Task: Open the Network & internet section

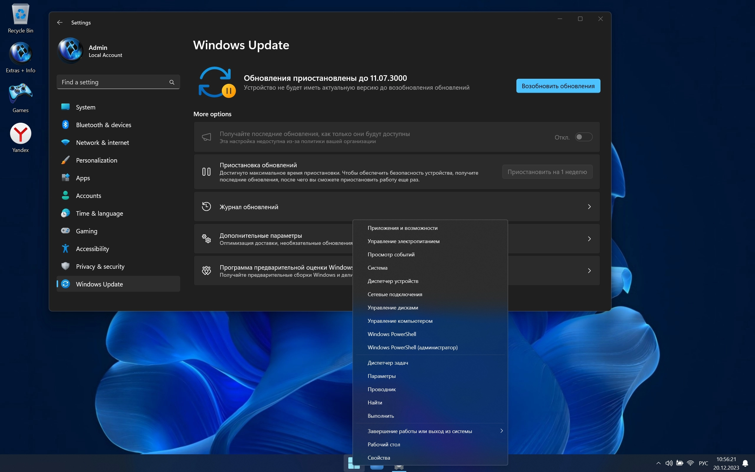Action: [102, 143]
